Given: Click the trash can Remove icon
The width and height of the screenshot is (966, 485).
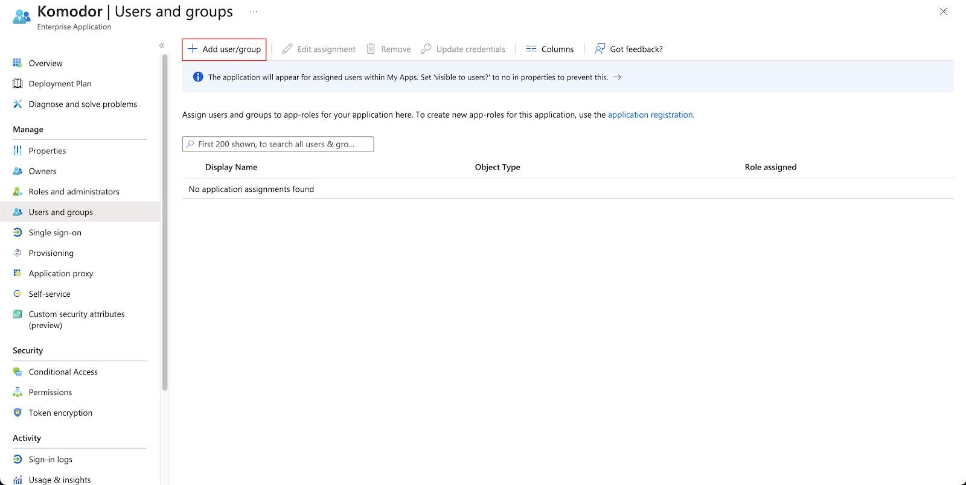Looking at the screenshot, I should click(x=371, y=49).
